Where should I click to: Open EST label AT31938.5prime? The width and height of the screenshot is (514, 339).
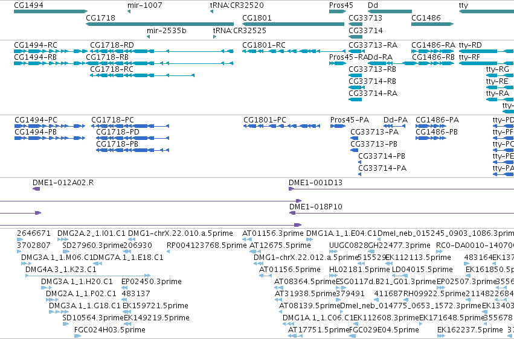coord(306,294)
